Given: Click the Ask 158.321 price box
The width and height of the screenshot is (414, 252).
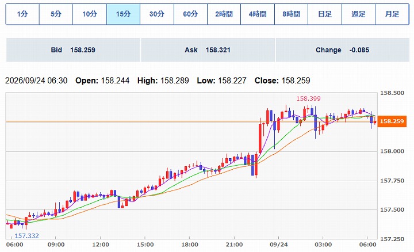Looking at the screenshot, I should click(x=208, y=50).
